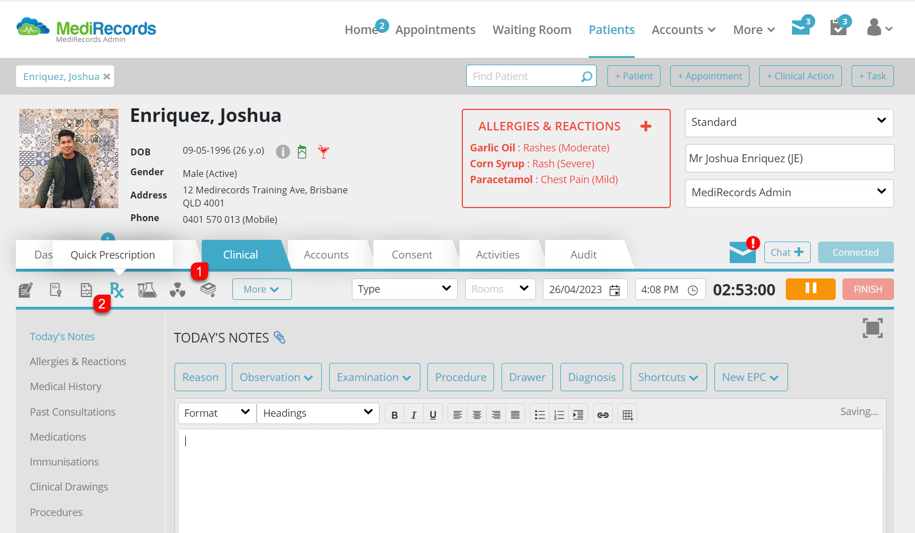Image resolution: width=915 pixels, height=533 pixels.
Task: Open the consultation date picker calendar
Action: tap(615, 290)
